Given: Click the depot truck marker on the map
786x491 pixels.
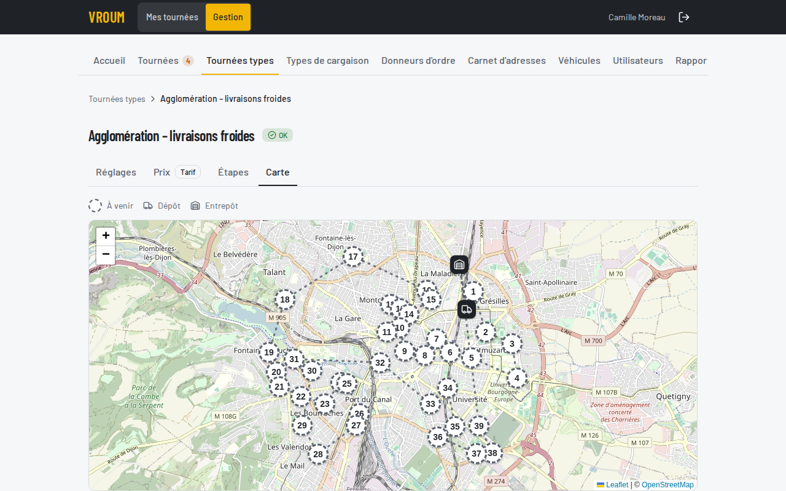Looking at the screenshot, I should tap(467, 309).
